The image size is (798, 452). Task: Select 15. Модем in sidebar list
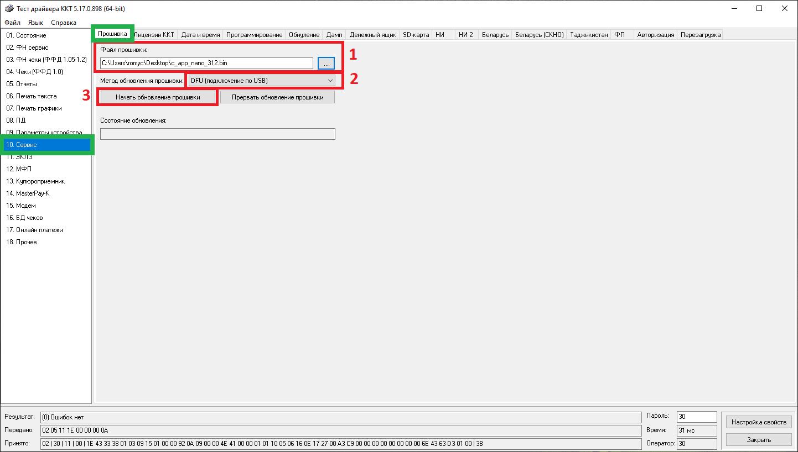click(x=21, y=206)
